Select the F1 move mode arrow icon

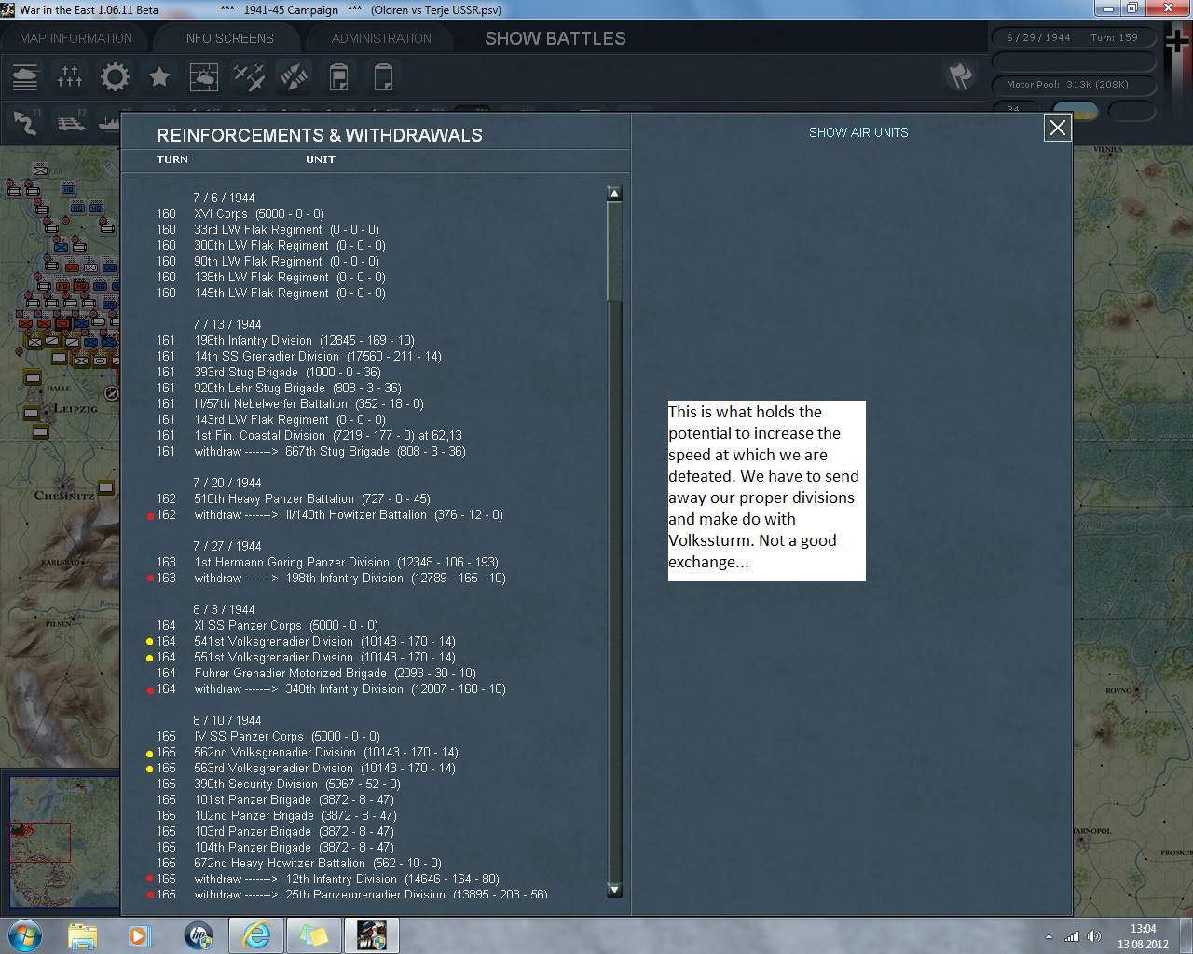(x=25, y=122)
